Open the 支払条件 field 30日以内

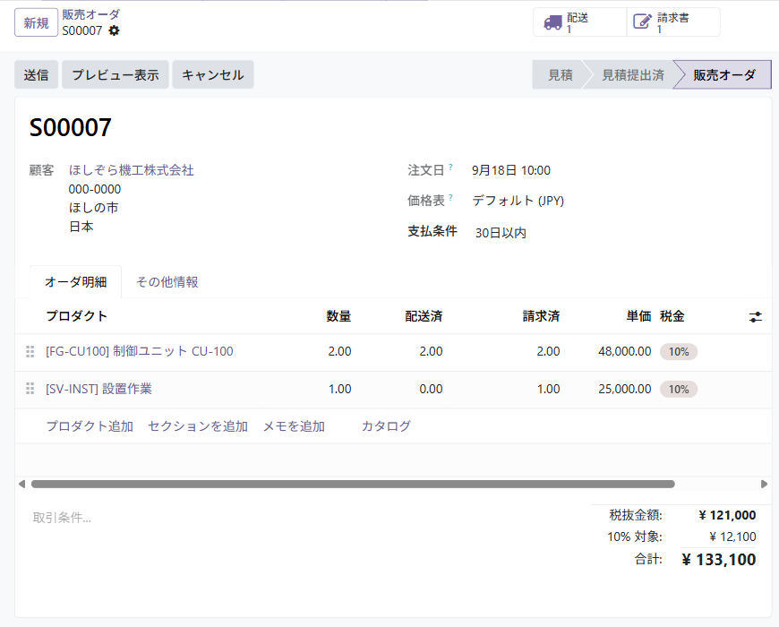coord(501,233)
